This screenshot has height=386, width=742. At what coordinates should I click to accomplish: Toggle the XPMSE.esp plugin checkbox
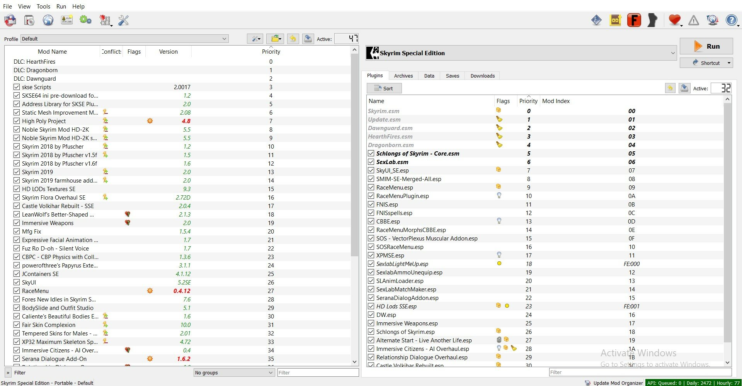click(371, 256)
